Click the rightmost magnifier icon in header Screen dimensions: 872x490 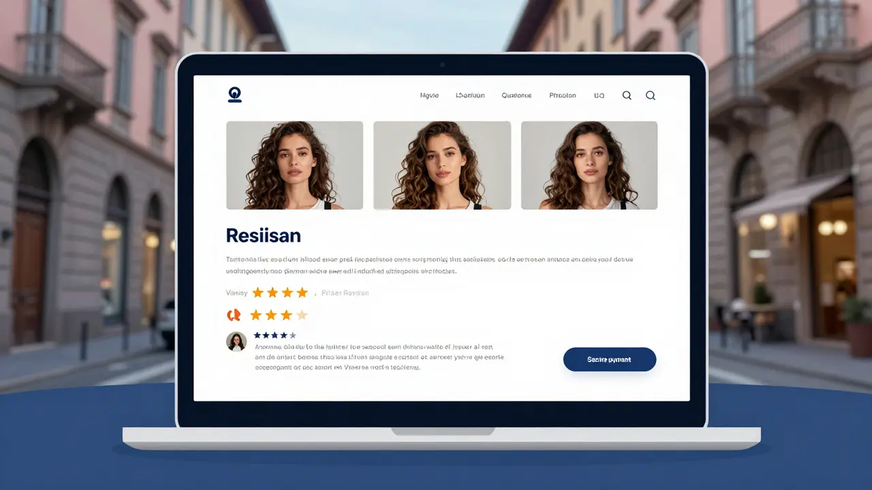[651, 96]
